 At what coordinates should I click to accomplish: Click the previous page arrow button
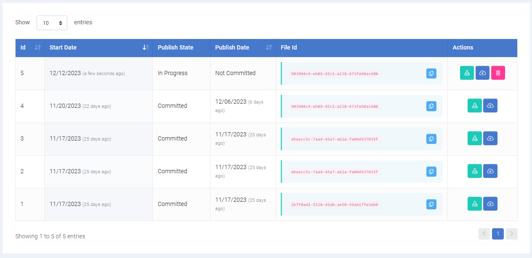(484, 234)
